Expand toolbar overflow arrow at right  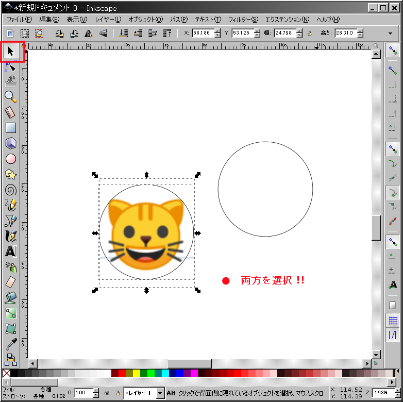tap(391, 33)
